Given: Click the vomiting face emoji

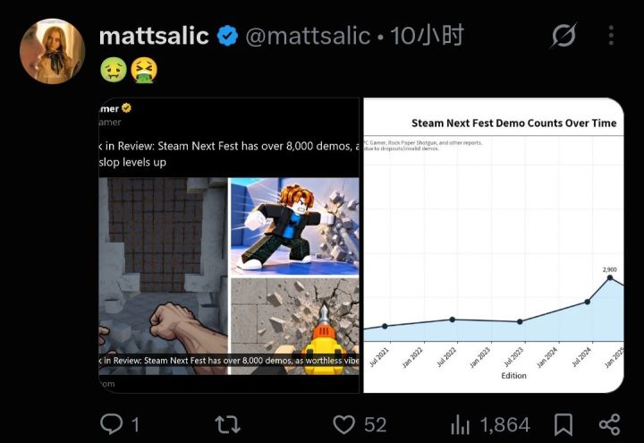Looking at the screenshot, I should click(x=144, y=70).
